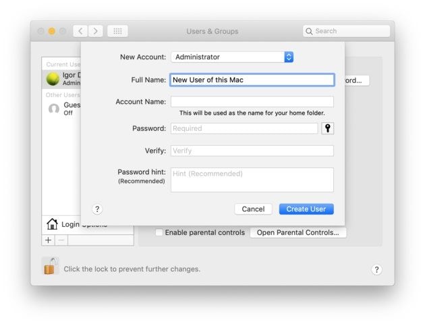Image resolution: width=425 pixels, height=326 pixels.
Task: Click the partially hidden password button behind dialog
Action: pyautogui.click(x=358, y=80)
